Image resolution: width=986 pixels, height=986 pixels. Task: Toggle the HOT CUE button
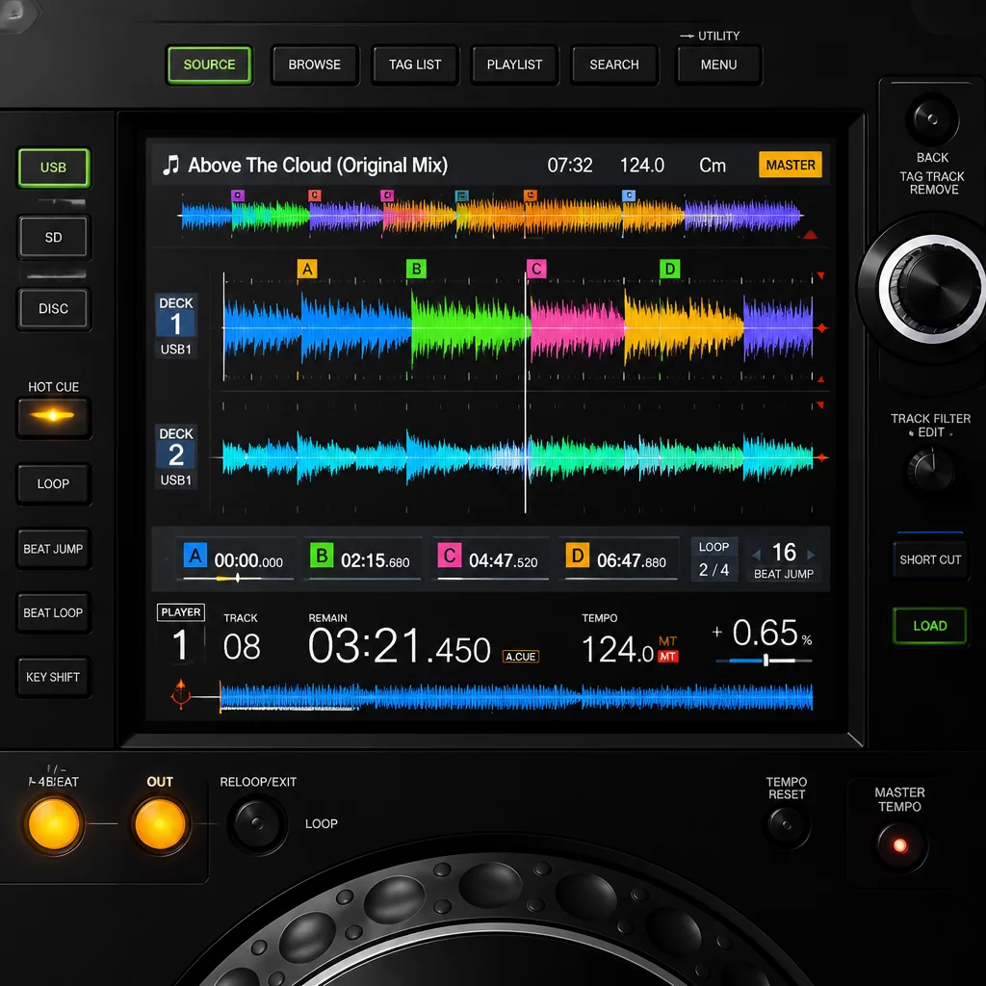tap(54, 416)
